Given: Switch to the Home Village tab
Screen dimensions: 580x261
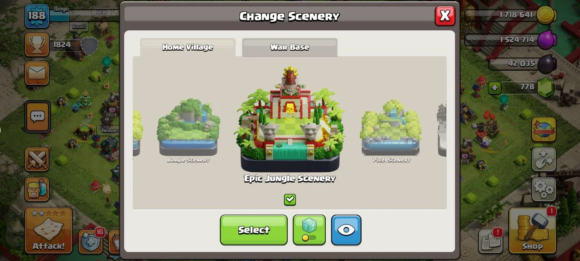Looking at the screenshot, I should pos(188,47).
